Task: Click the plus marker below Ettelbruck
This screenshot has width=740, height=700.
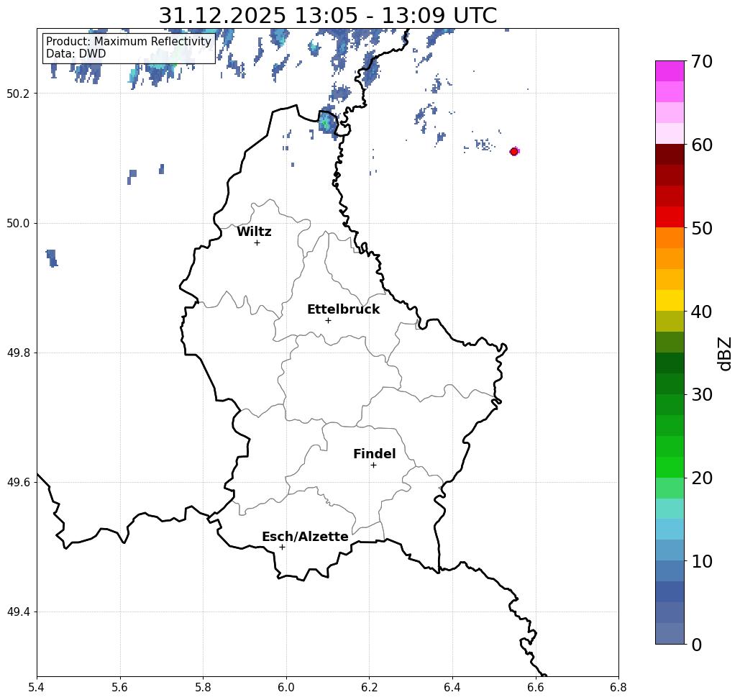Action: coord(328,320)
